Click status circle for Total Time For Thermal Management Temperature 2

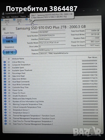6,124
